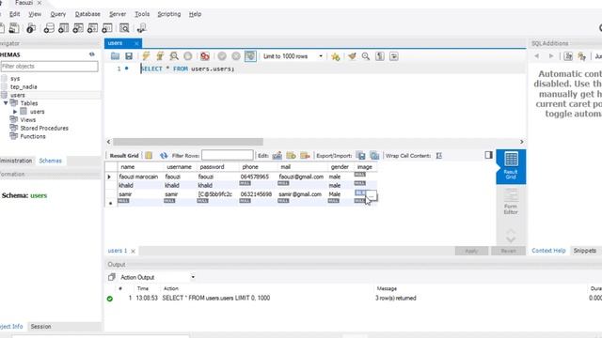The width and height of the screenshot is (602, 338).
Task: Click cell faouzi@gmail.com
Action: click(301, 177)
